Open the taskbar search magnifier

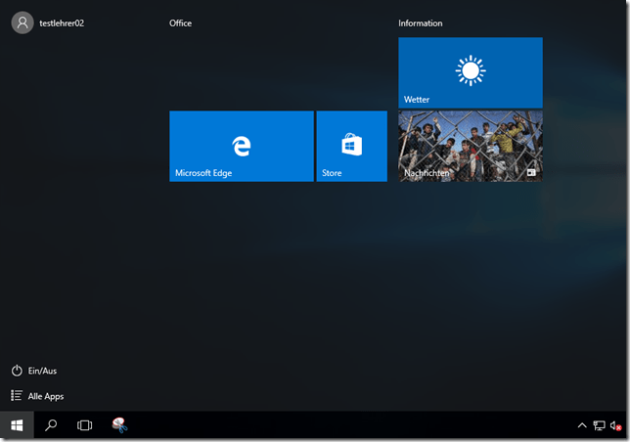51,425
